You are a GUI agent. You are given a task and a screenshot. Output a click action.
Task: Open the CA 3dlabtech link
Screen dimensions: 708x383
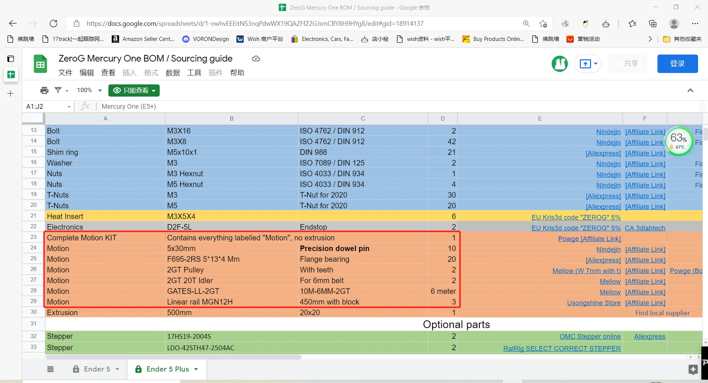point(645,228)
